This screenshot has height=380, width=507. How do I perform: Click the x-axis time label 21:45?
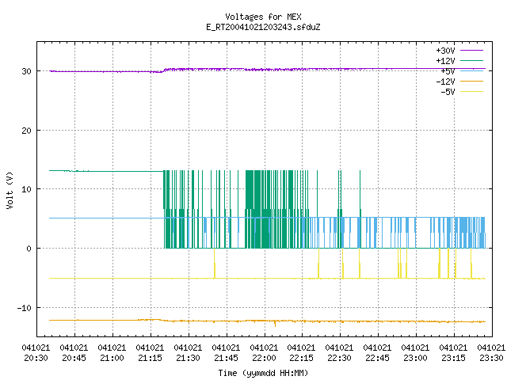[226, 358]
